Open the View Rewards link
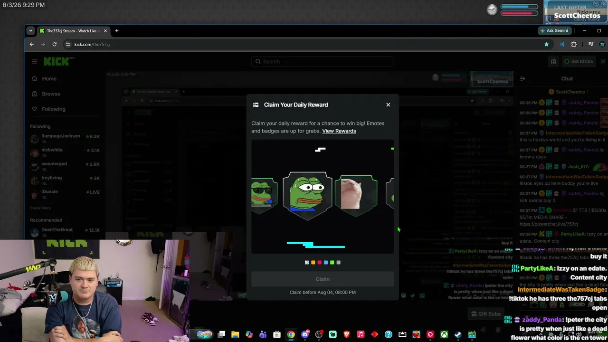The image size is (608, 342). pyautogui.click(x=339, y=131)
